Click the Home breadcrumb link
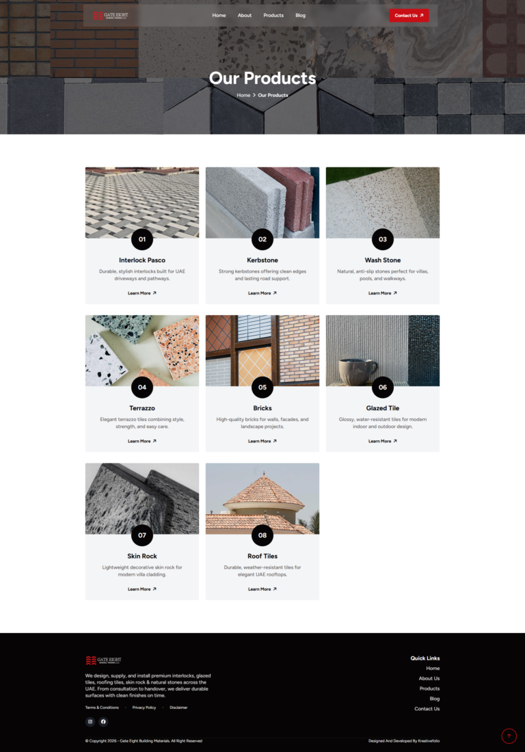Screen dimensions: 525x752 [243, 95]
